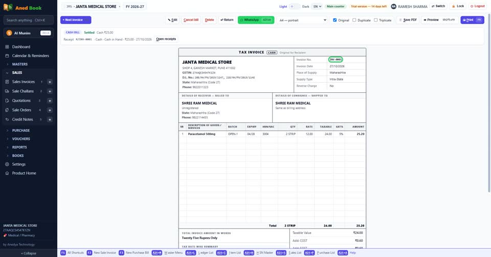Click the Ramesh Sharma user avatar

point(394,6)
